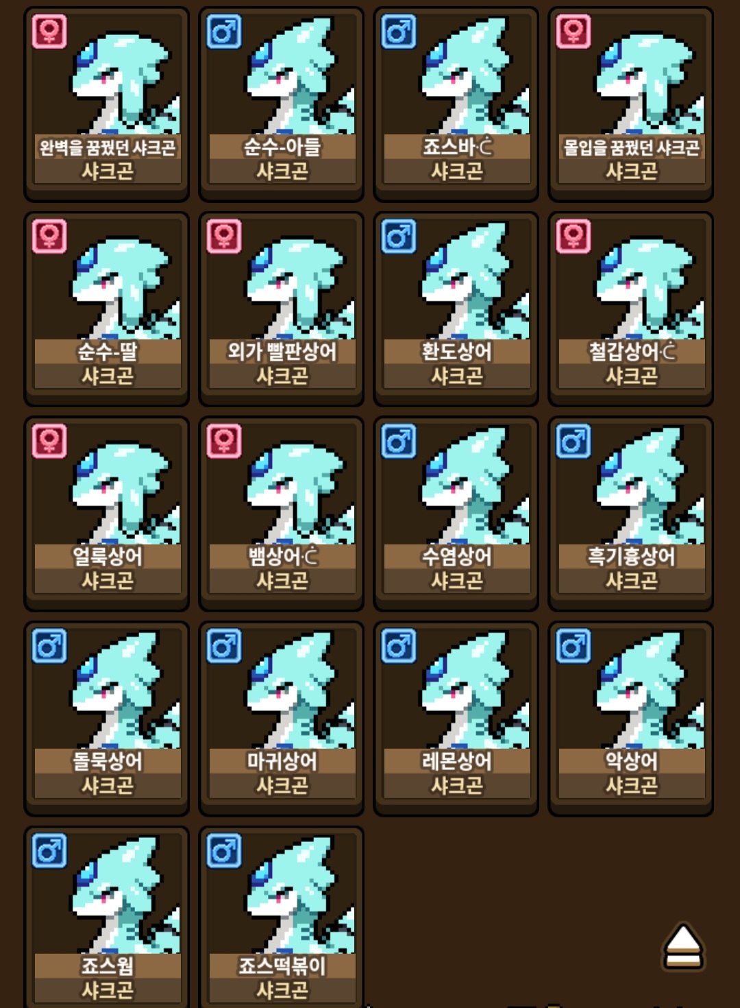Click the male icon on 순수-아들 card
This screenshot has width=740, height=1008.
[224, 32]
